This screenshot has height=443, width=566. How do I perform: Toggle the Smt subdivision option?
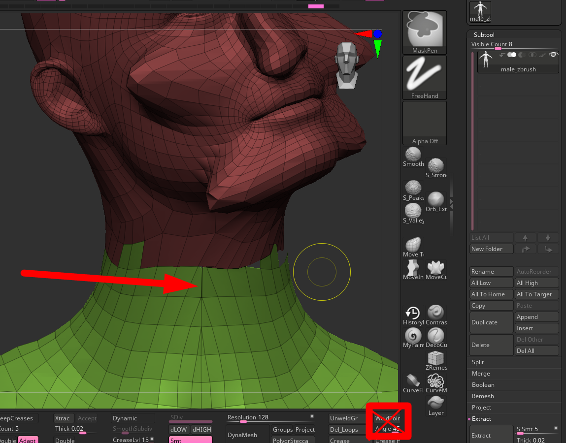pos(191,440)
